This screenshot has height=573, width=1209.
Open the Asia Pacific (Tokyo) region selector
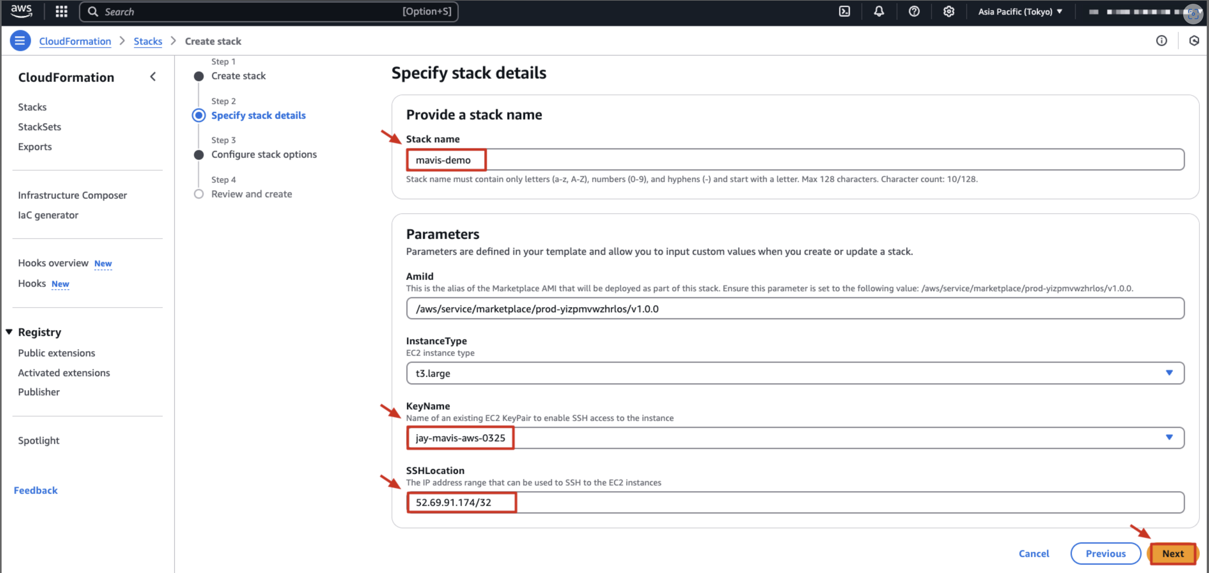click(1019, 11)
